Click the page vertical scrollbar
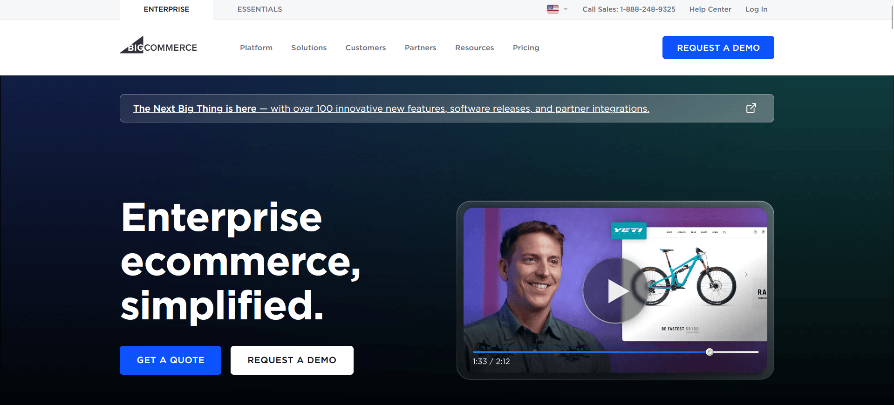Screen dimensions: 894x405 (x=892, y=16)
